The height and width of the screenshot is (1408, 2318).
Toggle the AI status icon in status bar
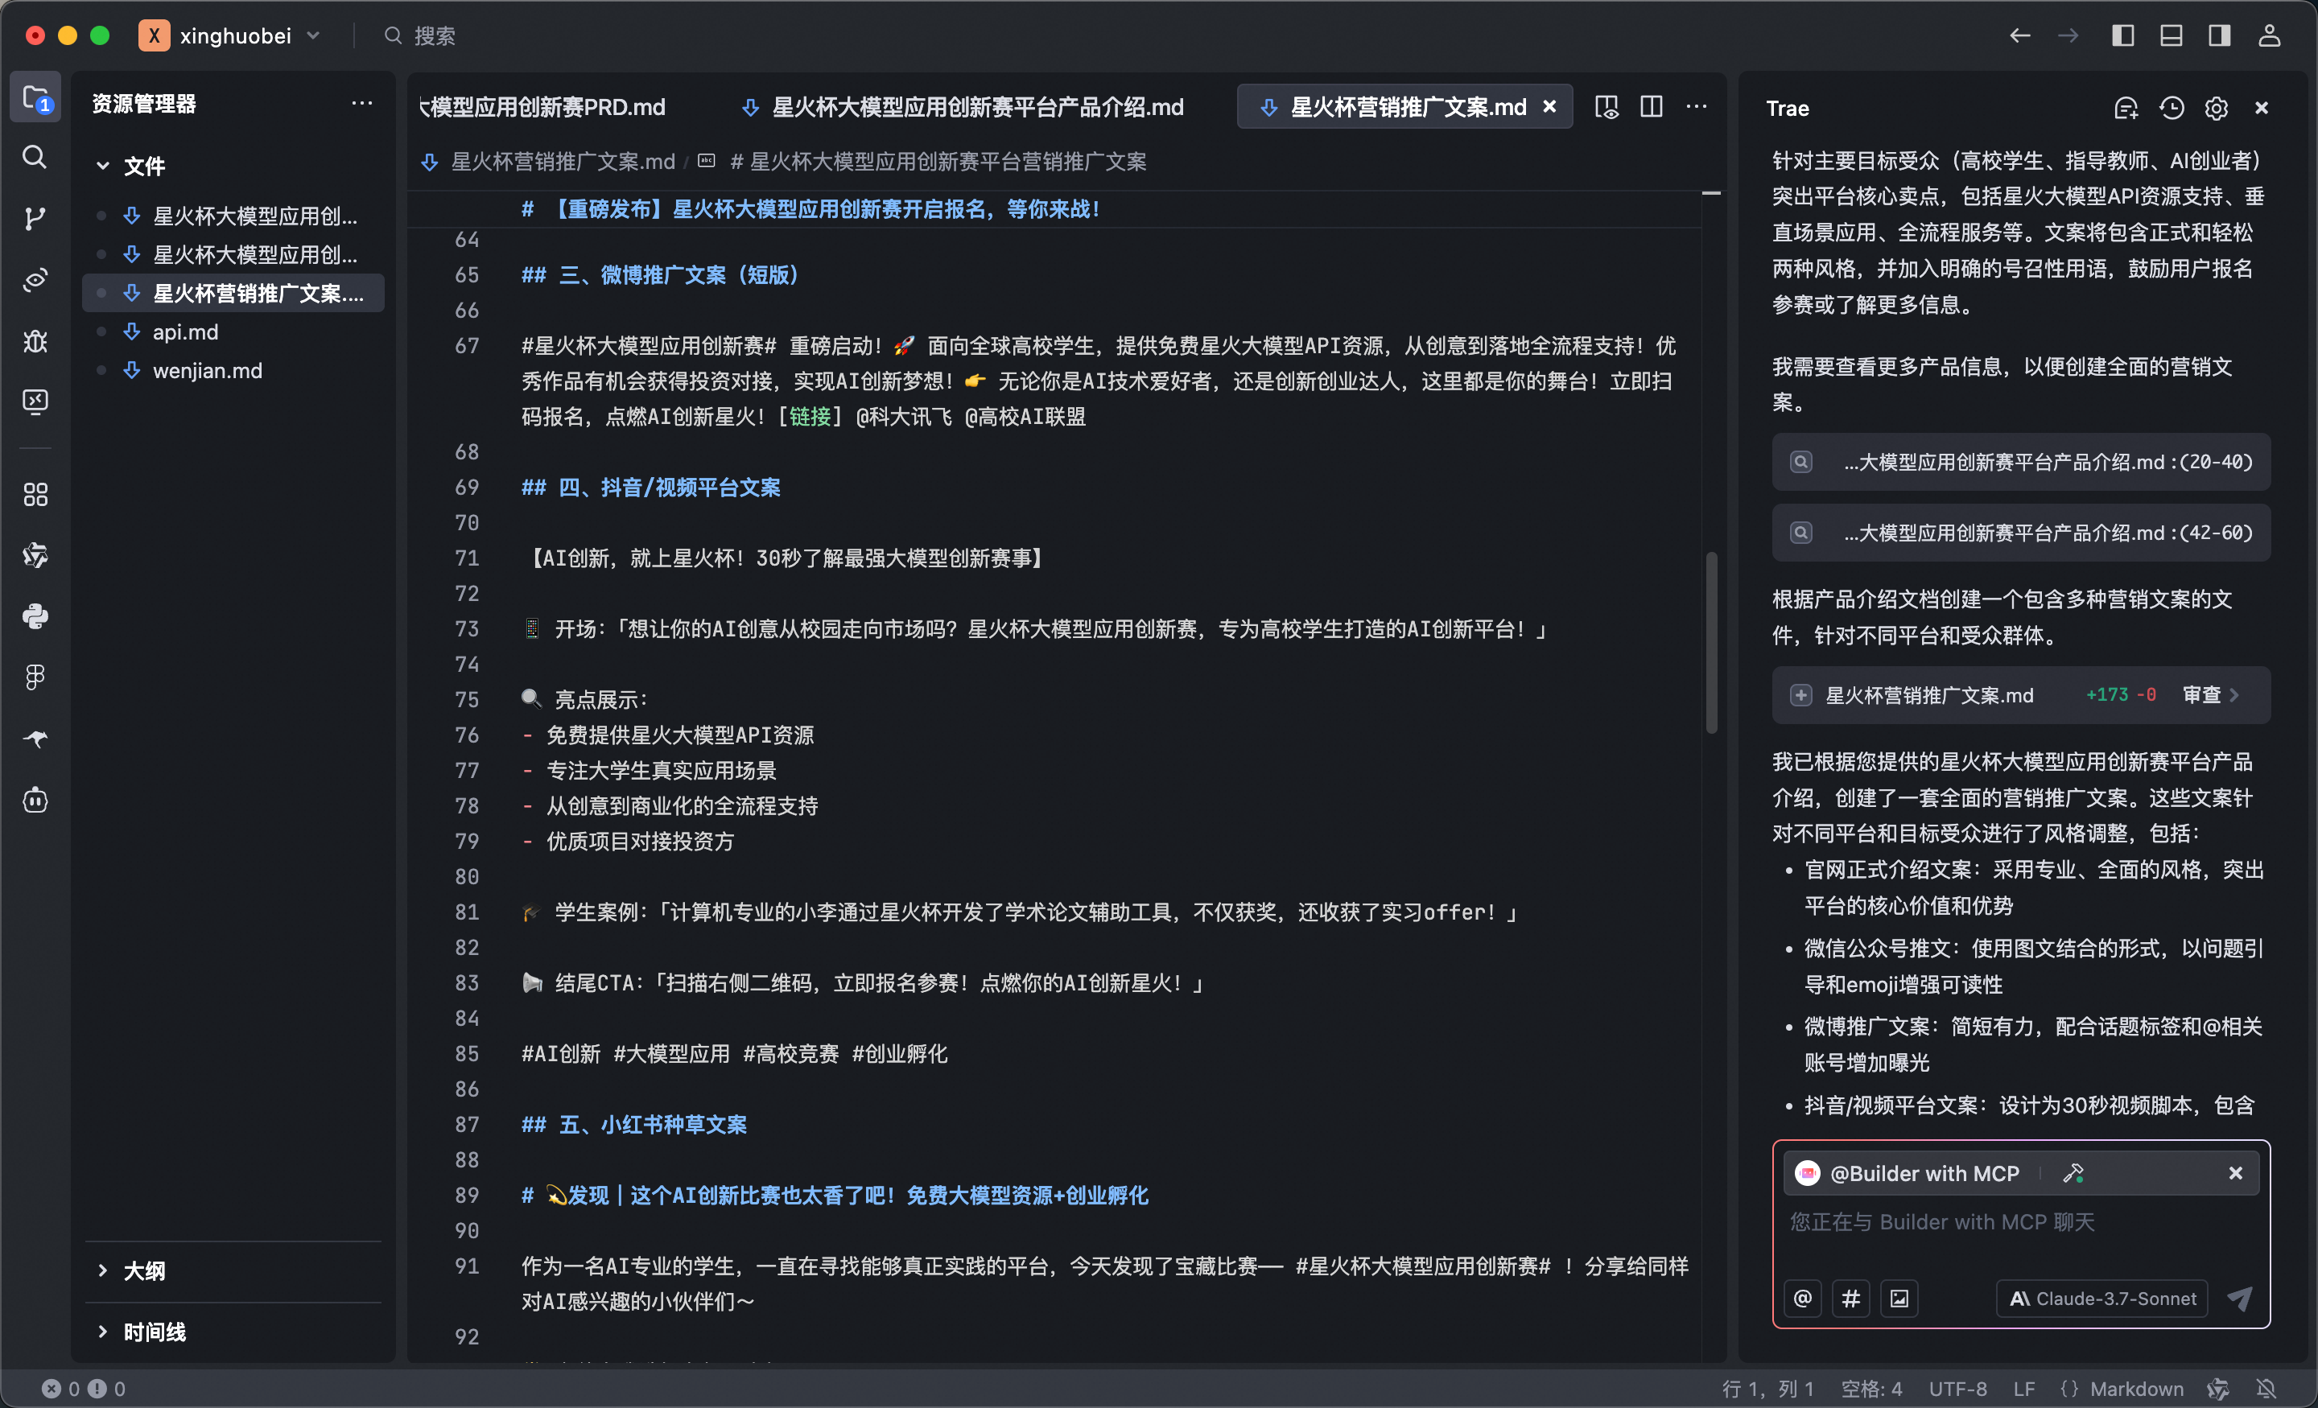click(2218, 1388)
